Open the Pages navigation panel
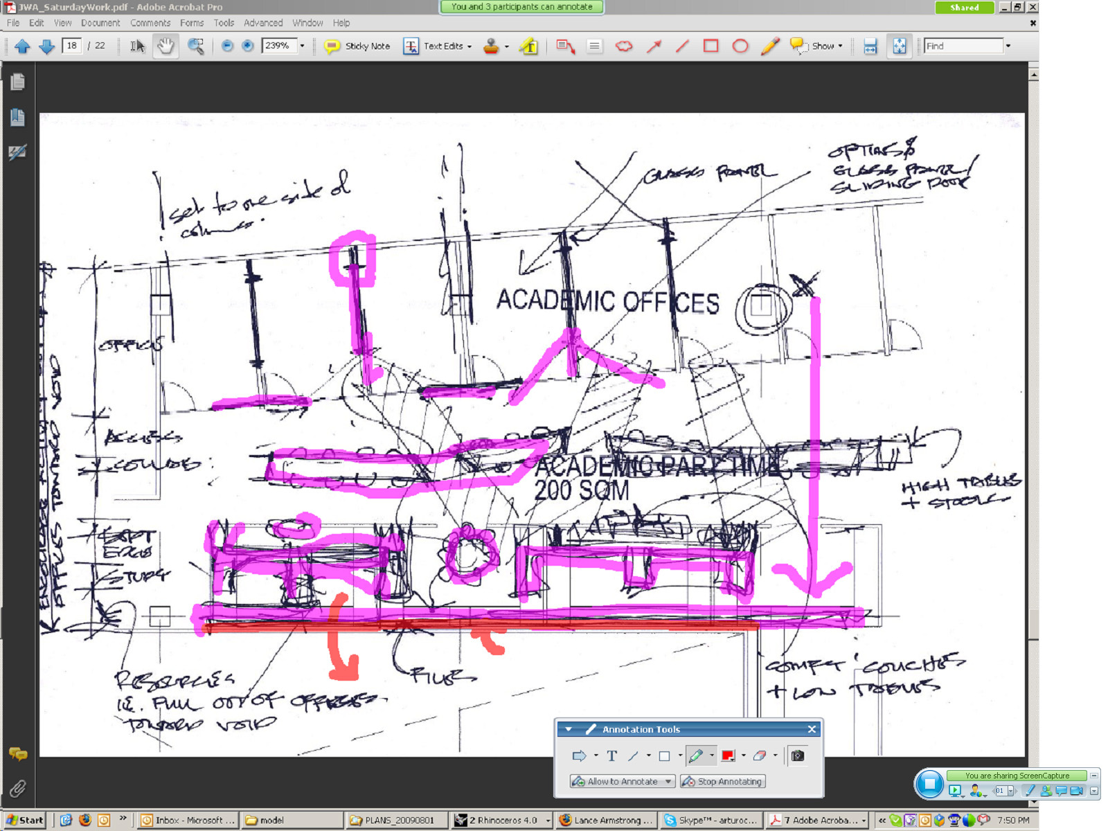The width and height of the screenshot is (1108, 831). tap(17, 82)
